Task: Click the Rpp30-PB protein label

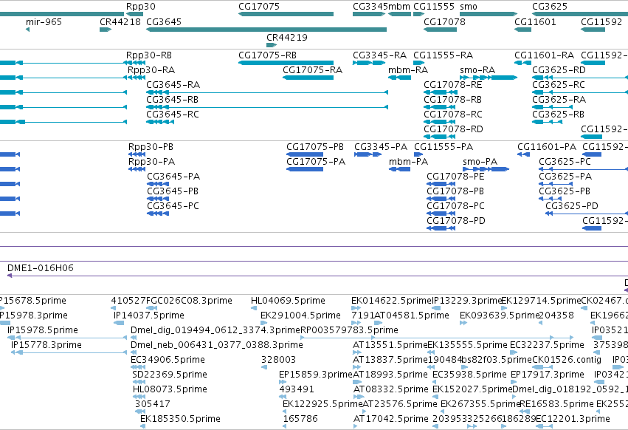Action: click(151, 147)
